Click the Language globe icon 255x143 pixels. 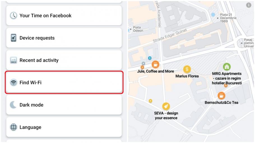click(13, 127)
